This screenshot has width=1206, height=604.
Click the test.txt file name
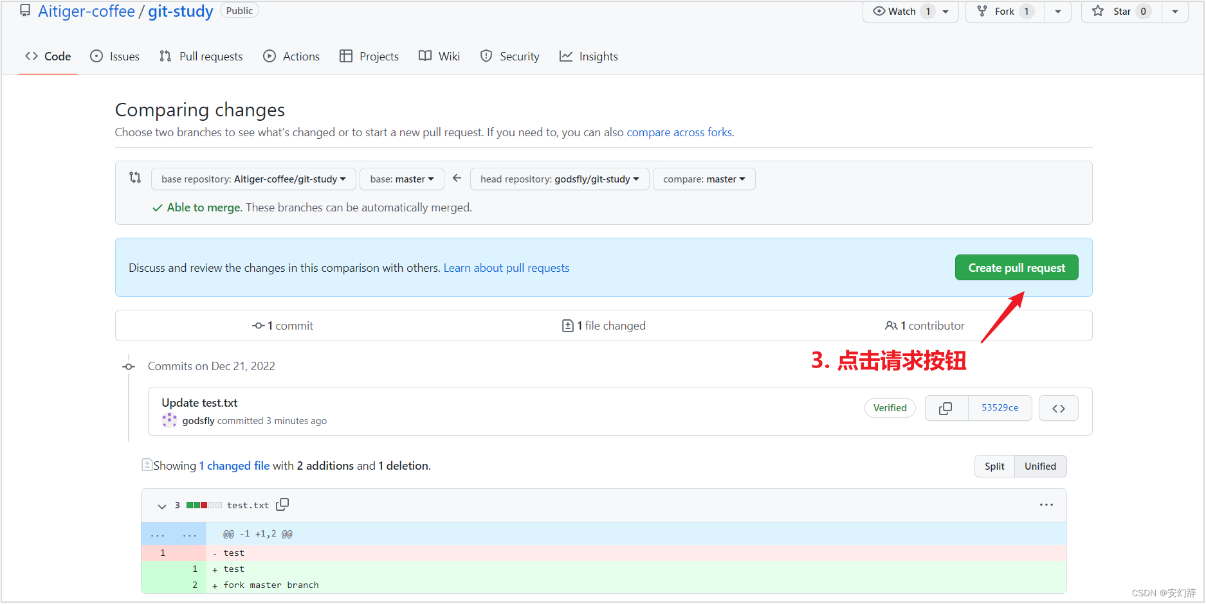click(248, 506)
